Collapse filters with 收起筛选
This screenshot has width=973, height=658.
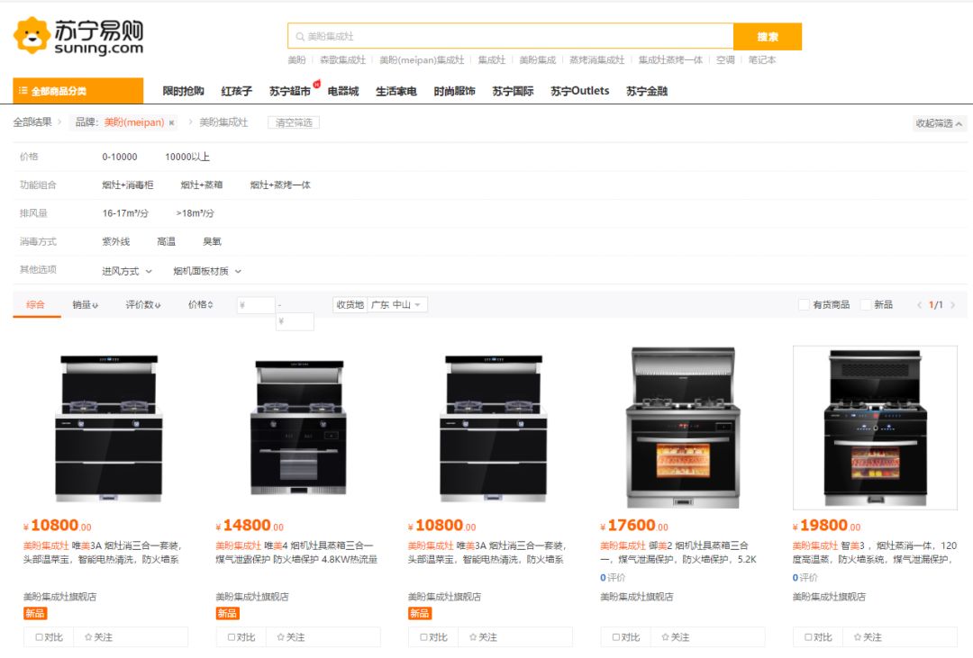(938, 123)
